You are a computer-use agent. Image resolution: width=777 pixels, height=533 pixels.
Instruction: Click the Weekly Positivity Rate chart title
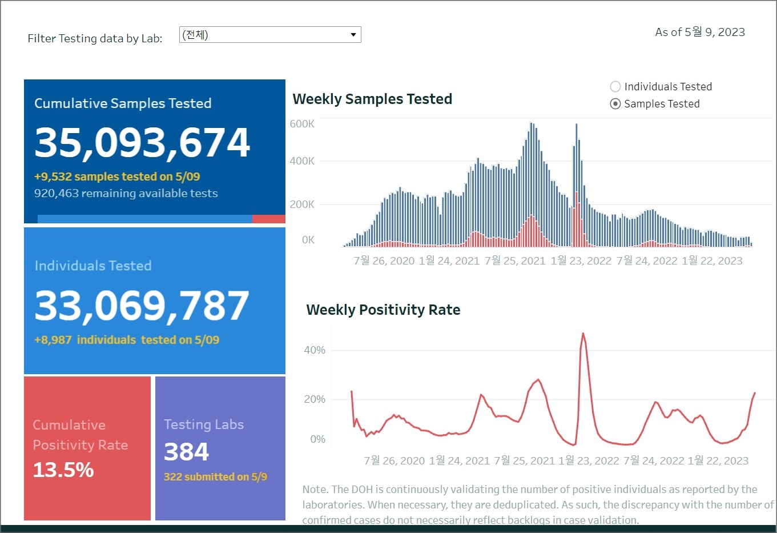pos(383,310)
